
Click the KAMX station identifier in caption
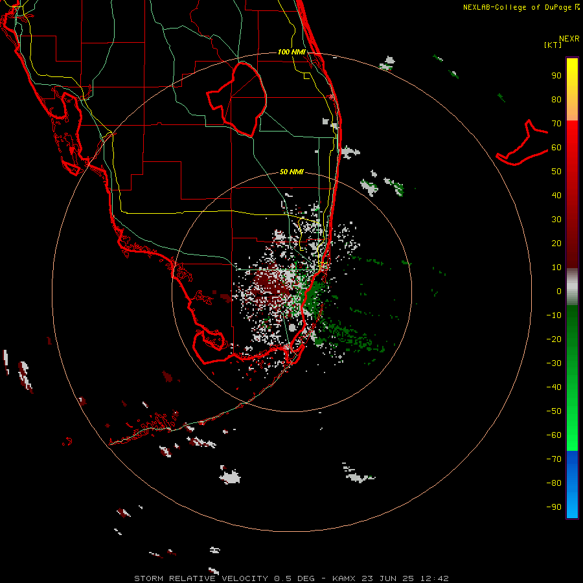coord(344,578)
